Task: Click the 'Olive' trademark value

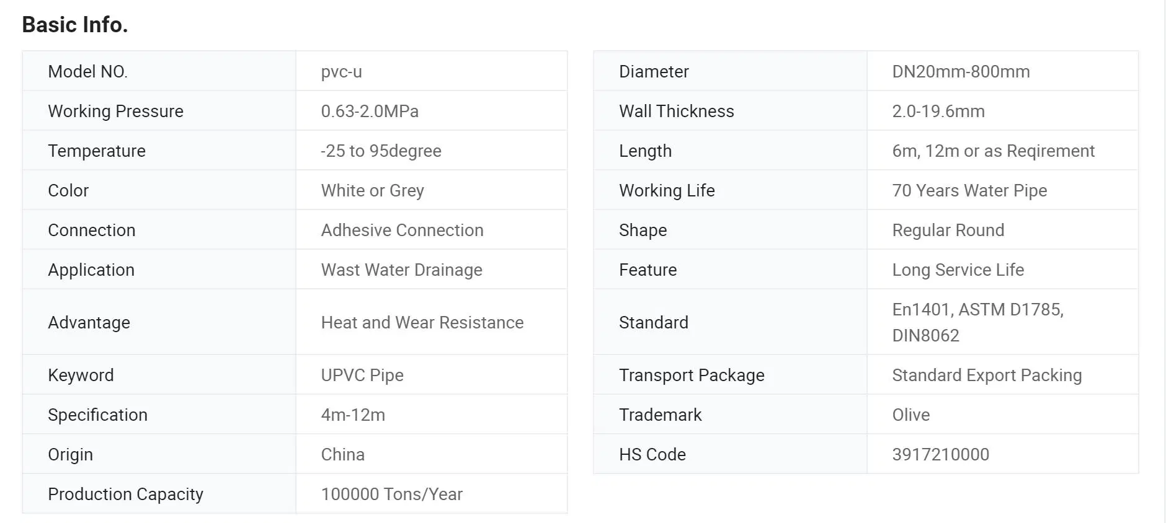Action: [910, 415]
